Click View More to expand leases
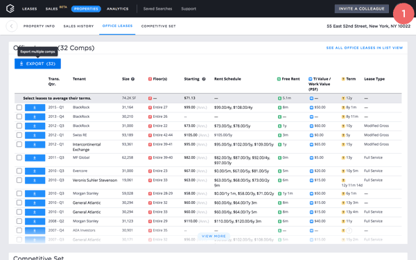 pyautogui.click(x=214, y=236)
